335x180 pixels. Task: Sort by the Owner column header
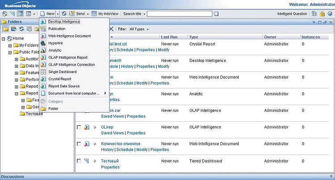coord(270,37)
